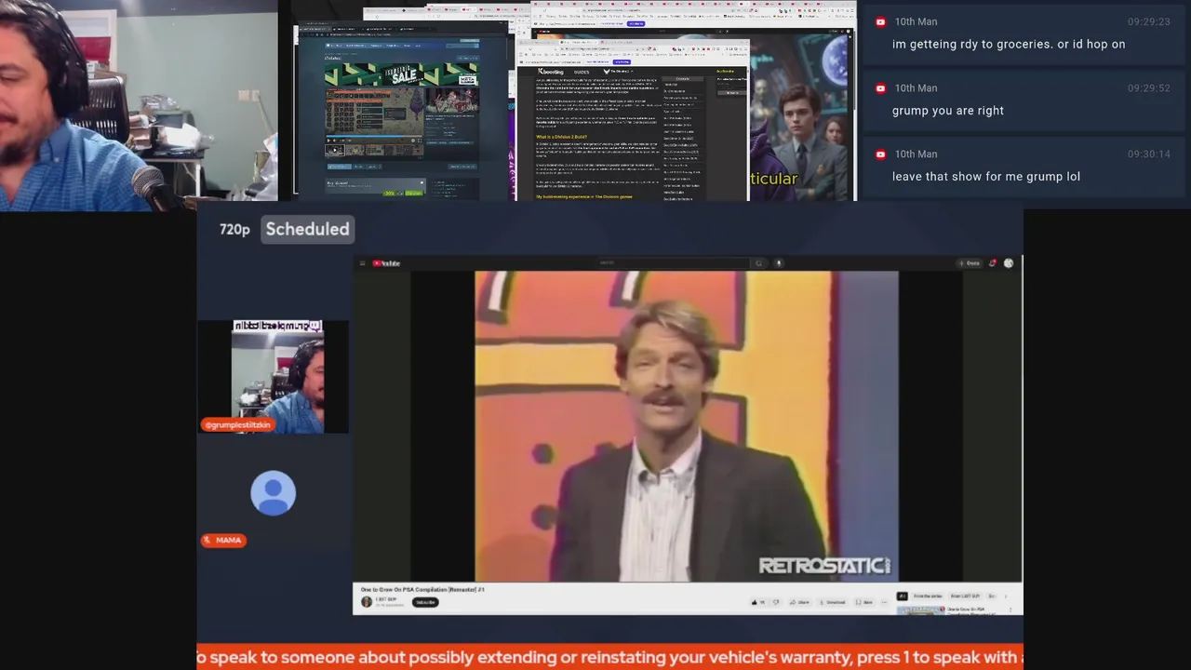The height and width of the screenshot is (670, 1191).
Task: Click the MAMA participant avatar
Action: pyautogui.click(x=274, y=493)
